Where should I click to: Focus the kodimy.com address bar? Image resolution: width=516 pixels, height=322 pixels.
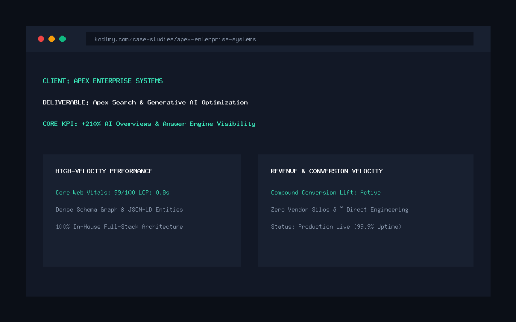click(x=279, y=39)
